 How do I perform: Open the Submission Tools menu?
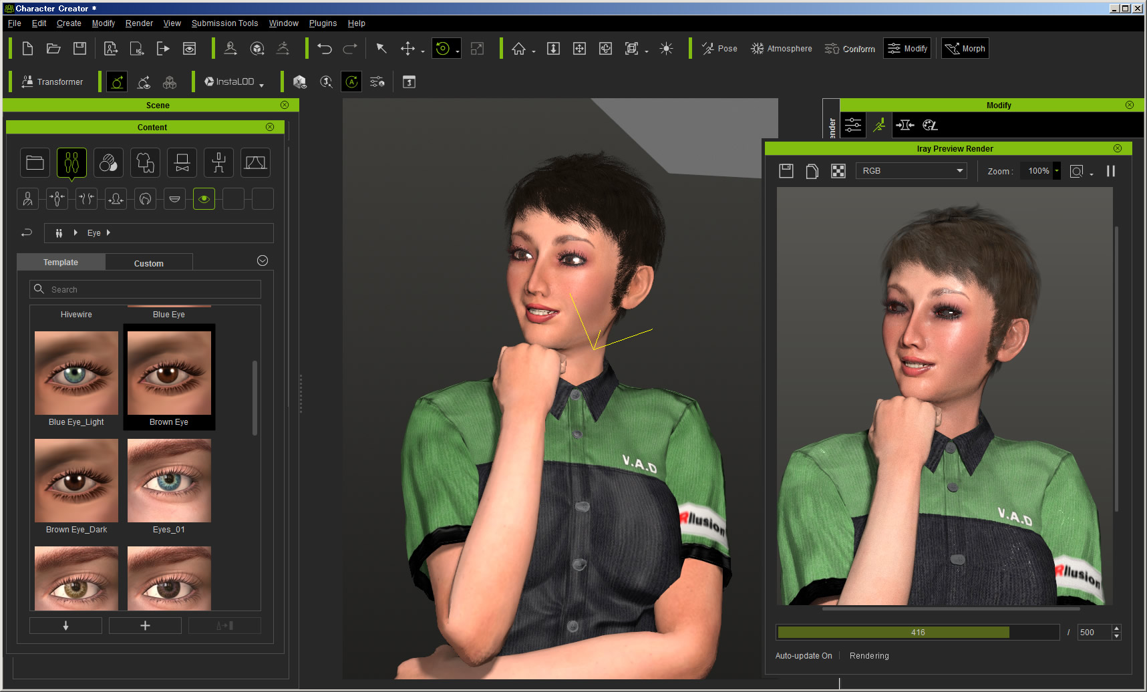tap(224, 23)
